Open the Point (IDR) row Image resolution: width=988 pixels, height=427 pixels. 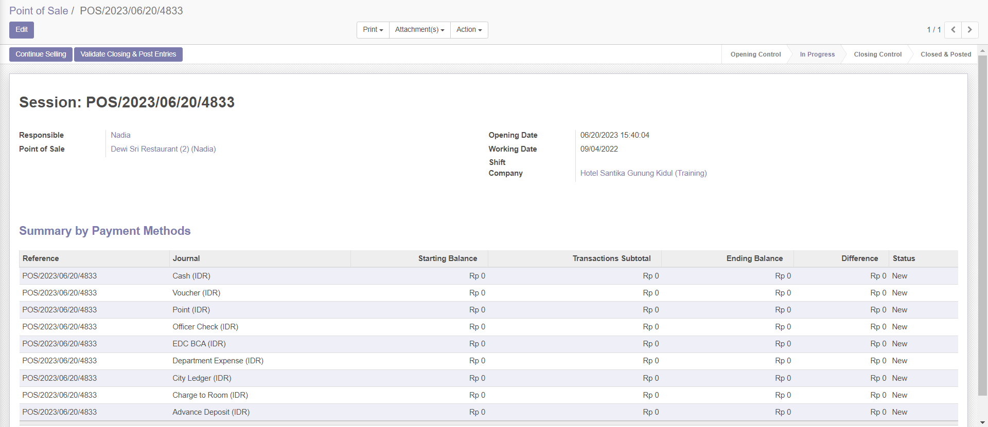488,310
